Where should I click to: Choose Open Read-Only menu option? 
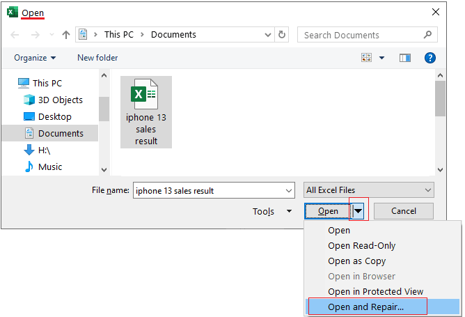pos(361,245)
